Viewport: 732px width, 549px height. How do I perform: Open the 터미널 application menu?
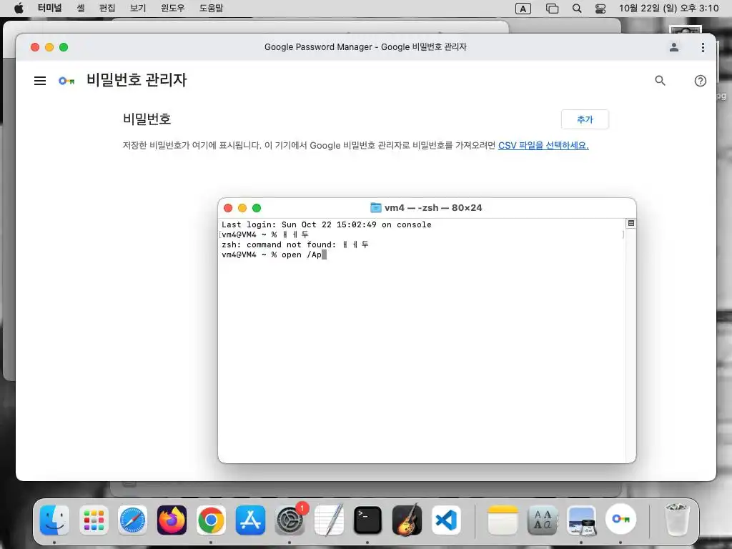tap(50, 9)
